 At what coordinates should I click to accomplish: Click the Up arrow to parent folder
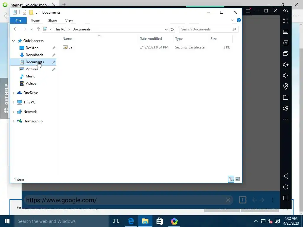[x=38, y=29]
